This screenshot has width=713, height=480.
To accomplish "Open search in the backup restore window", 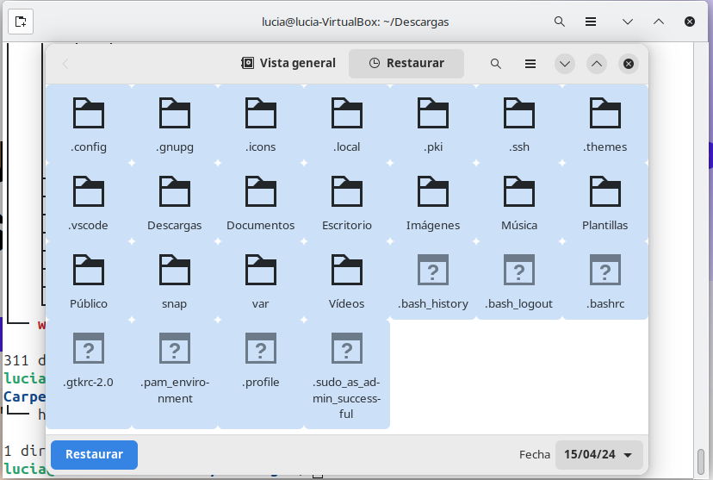I will pos(496,64).
